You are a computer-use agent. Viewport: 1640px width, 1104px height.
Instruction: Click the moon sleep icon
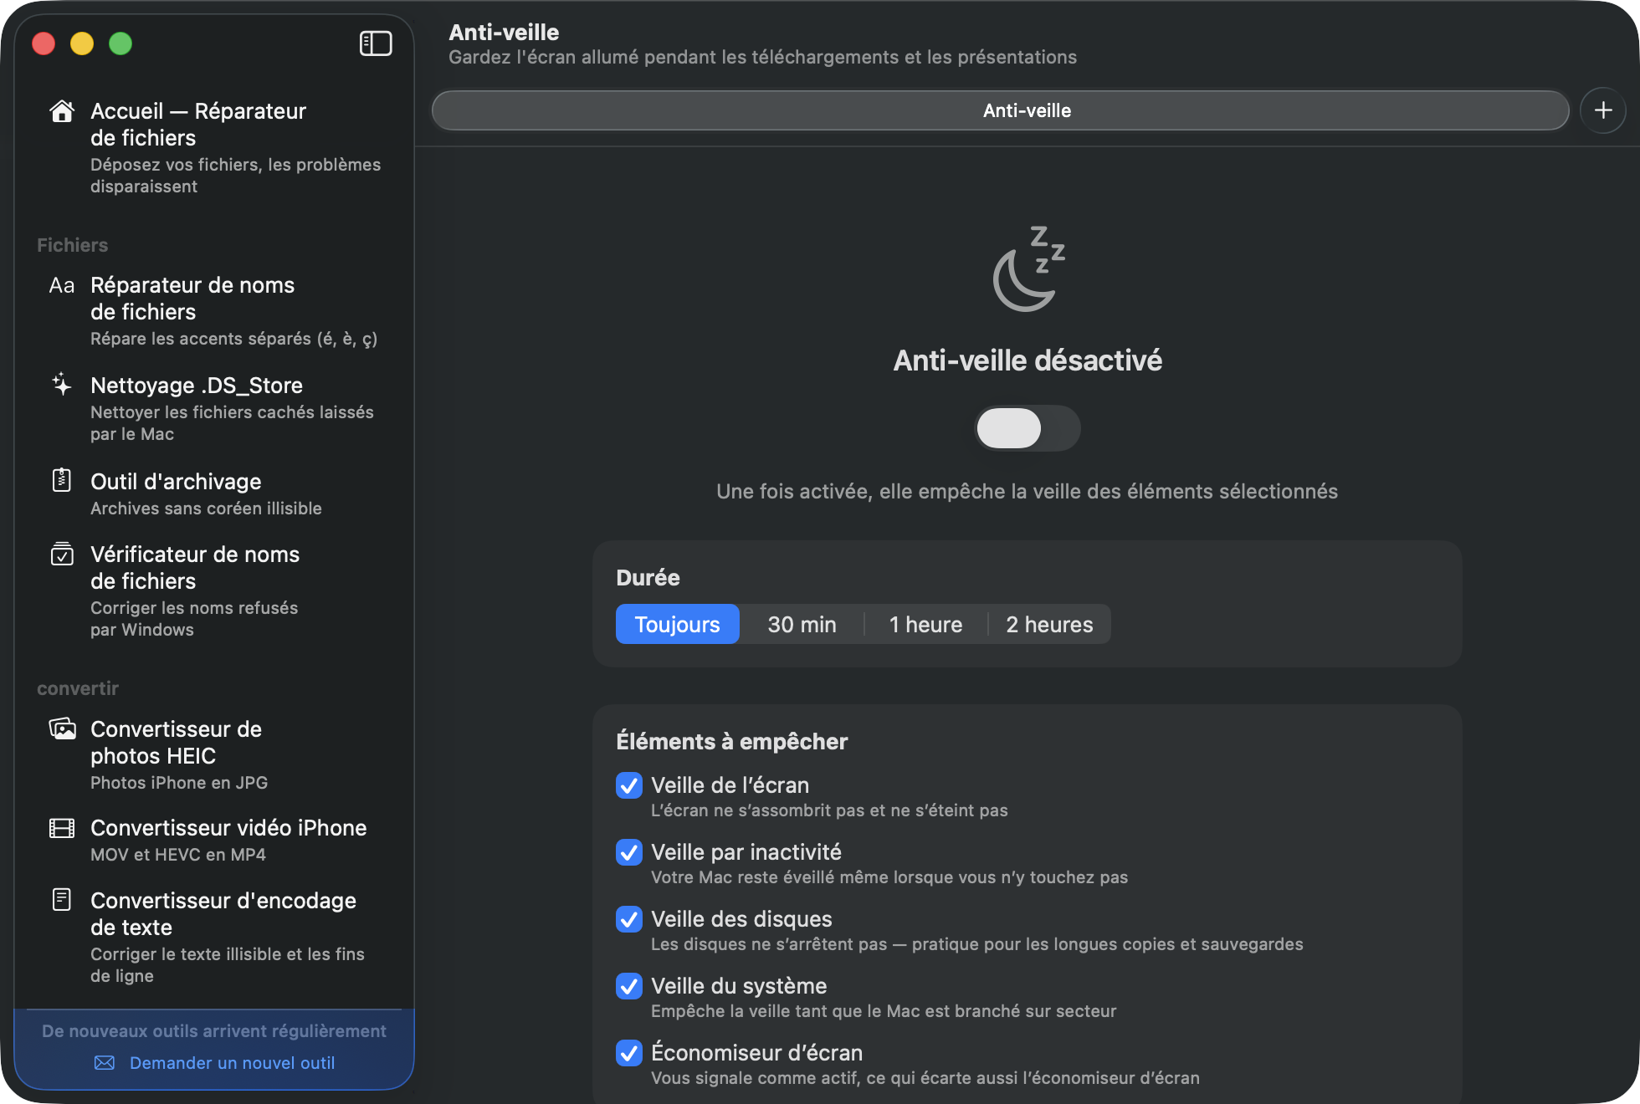click(1028, 268)
